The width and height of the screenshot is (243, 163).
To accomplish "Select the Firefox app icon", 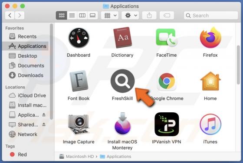I will (x=210, y=38).
